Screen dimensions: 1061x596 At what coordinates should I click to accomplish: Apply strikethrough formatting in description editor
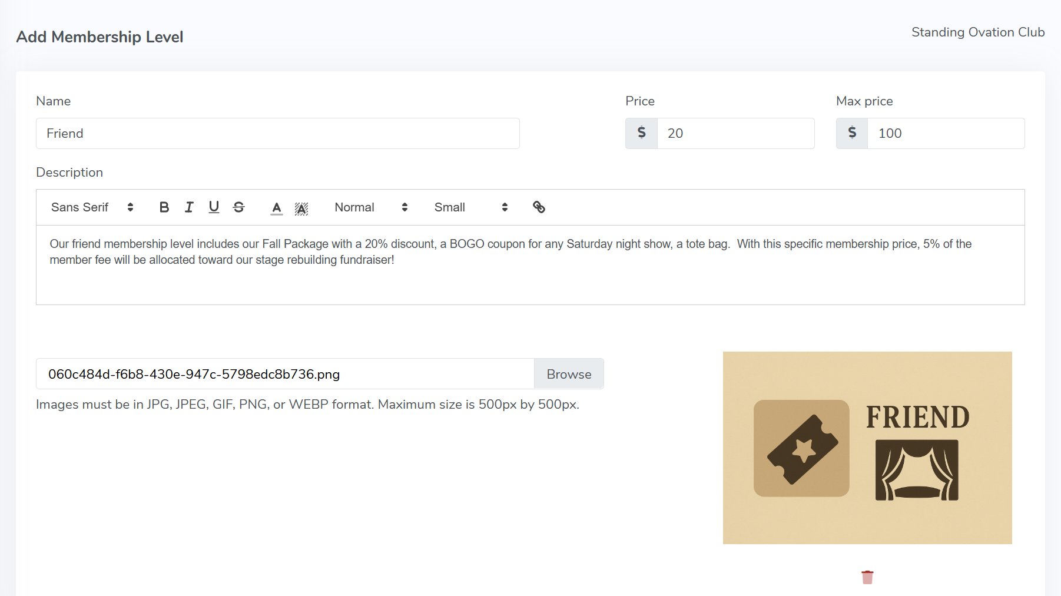tap(238, 207)
